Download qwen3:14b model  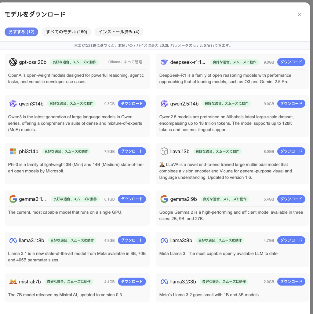coord(132,104)
